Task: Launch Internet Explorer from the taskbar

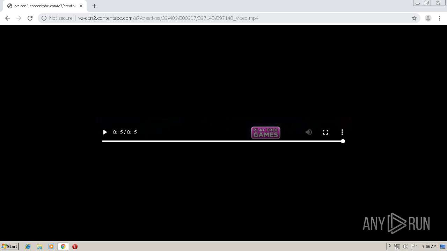Action: 28,246
